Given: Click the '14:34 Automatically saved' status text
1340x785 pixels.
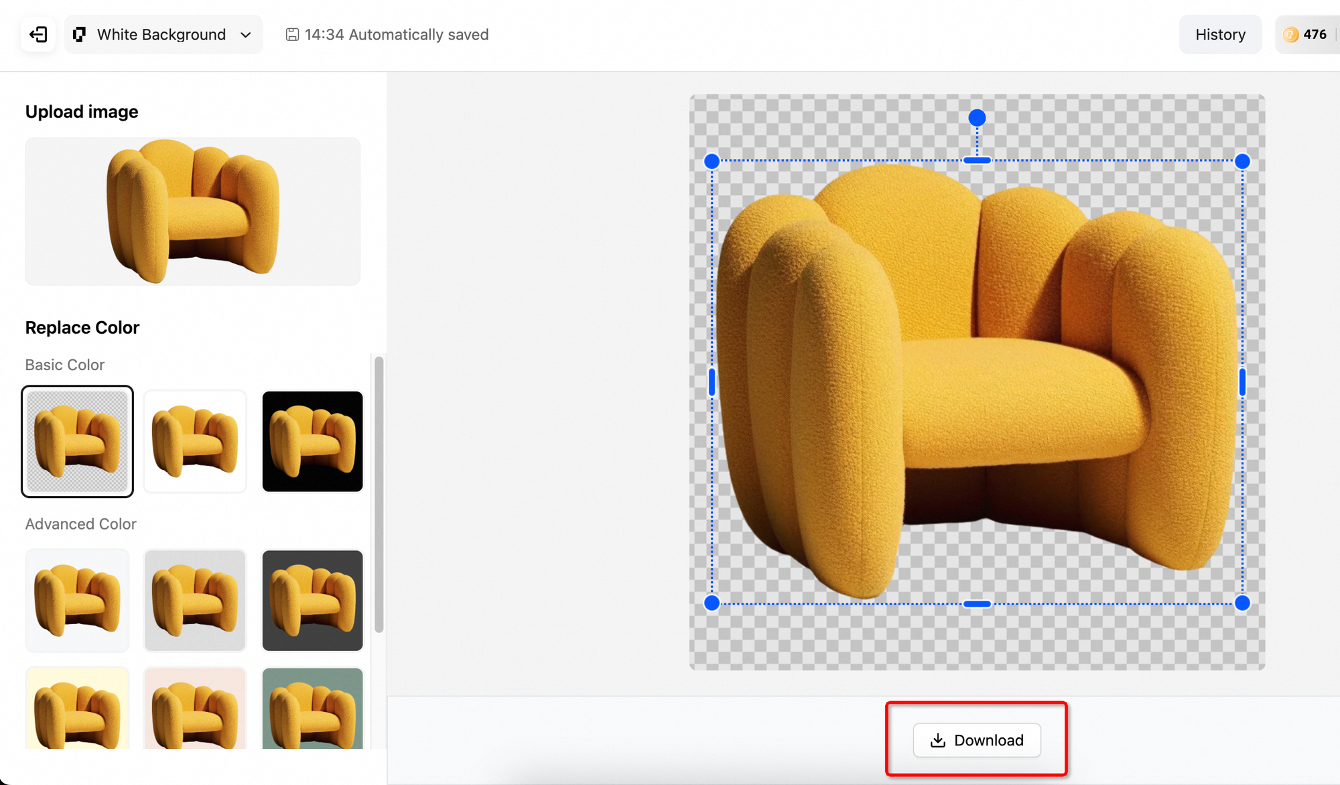Looking at the screenshot, I should tap(397, 34).
